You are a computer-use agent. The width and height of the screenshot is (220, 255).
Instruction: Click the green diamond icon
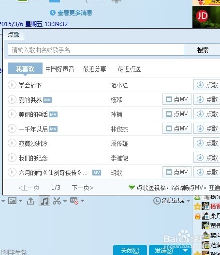(132, 187)
